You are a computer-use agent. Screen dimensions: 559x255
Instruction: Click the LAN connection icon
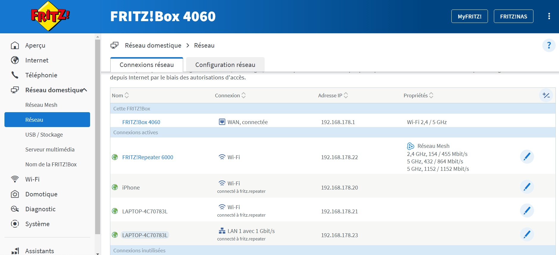222,231
